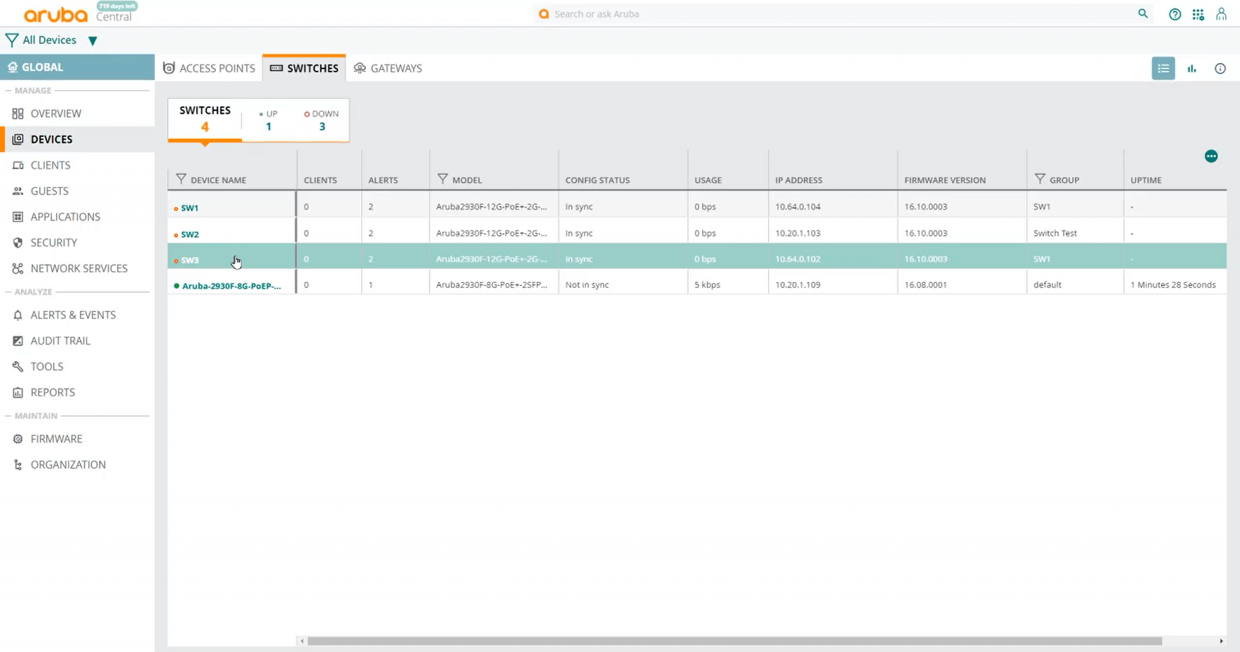Image resolution: width=1240 pixels, height=652 pixels.
Task: Click the Overview dashboard icon
Action: 18,114
